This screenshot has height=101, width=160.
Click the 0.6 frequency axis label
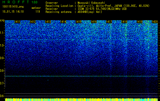coord(2,96)
